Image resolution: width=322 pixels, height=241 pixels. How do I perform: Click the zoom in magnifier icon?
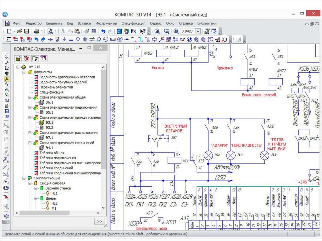[176, 31]
